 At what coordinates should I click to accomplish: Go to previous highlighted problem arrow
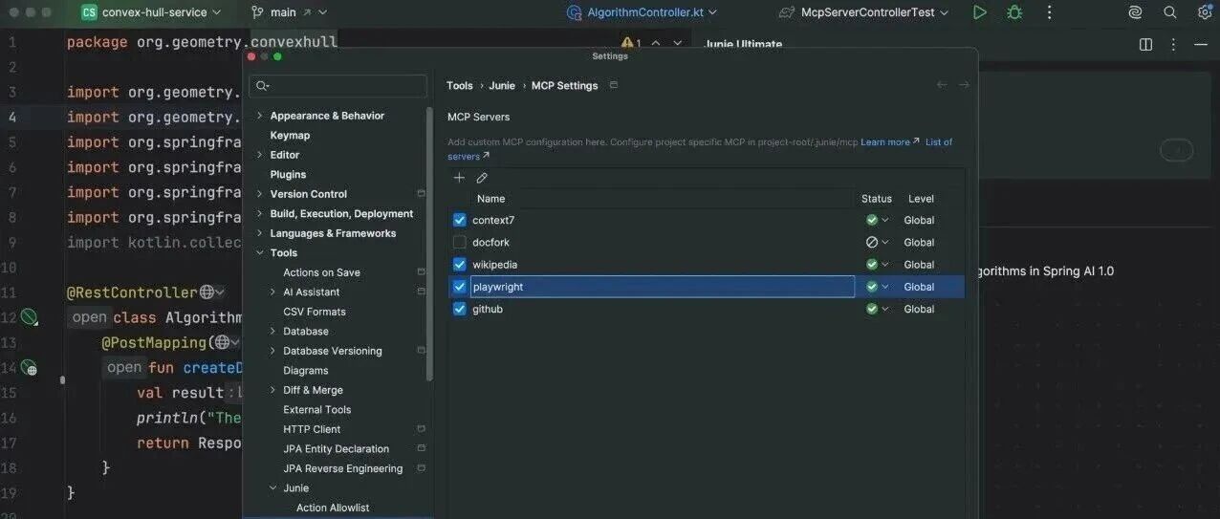point(655,43)
